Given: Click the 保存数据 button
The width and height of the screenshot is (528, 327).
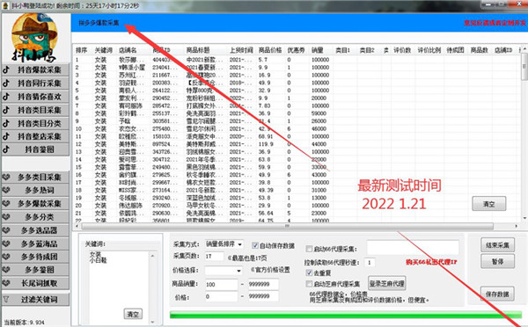Looking at the screenshot, I should 497,294.
